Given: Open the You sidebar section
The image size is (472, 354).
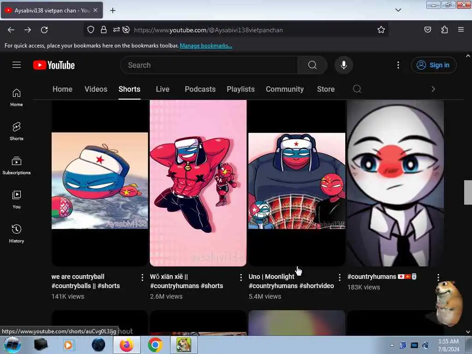Looking at the screenshot, I should (17, 200).
